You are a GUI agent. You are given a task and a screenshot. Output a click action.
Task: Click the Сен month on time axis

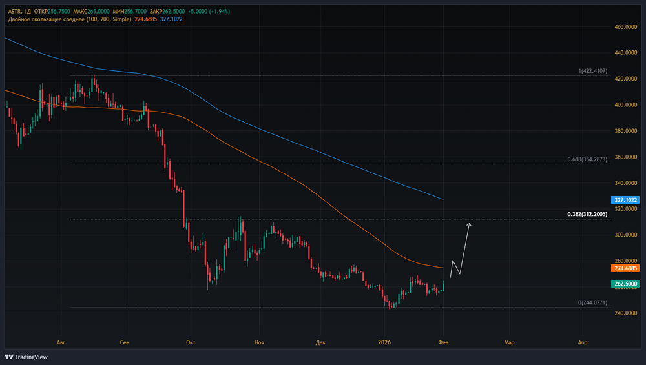click(125, 342)
